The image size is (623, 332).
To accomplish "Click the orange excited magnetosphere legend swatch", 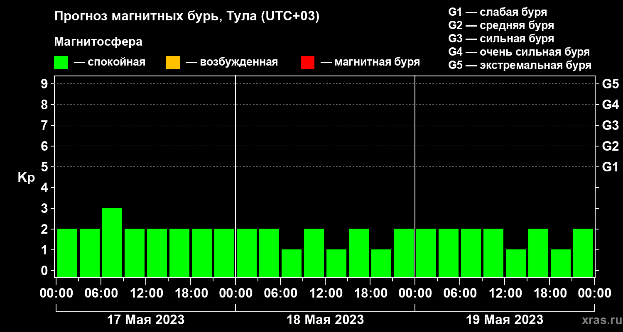I will [173, 63].
